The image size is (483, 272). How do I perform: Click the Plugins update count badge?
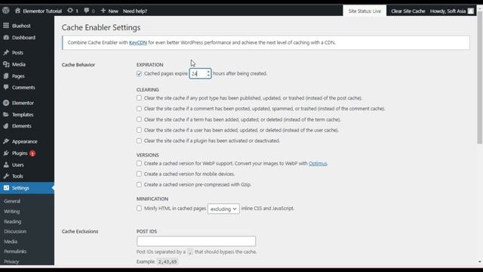pyautogui.click(x=32, y=153)
